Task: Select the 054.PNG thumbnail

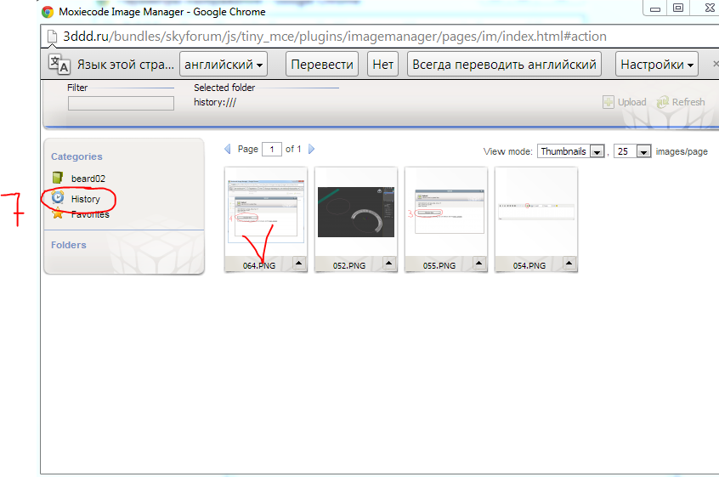Action: [535, 212]
